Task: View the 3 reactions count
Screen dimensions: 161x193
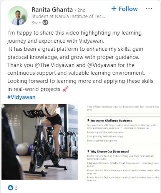Action: click(16, 188)
